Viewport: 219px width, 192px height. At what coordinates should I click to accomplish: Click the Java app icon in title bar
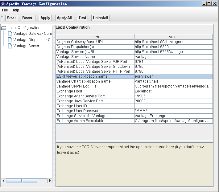[x=3, y=4]
